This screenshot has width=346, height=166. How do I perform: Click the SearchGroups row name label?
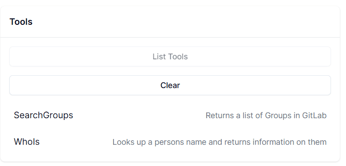point(43,116)
